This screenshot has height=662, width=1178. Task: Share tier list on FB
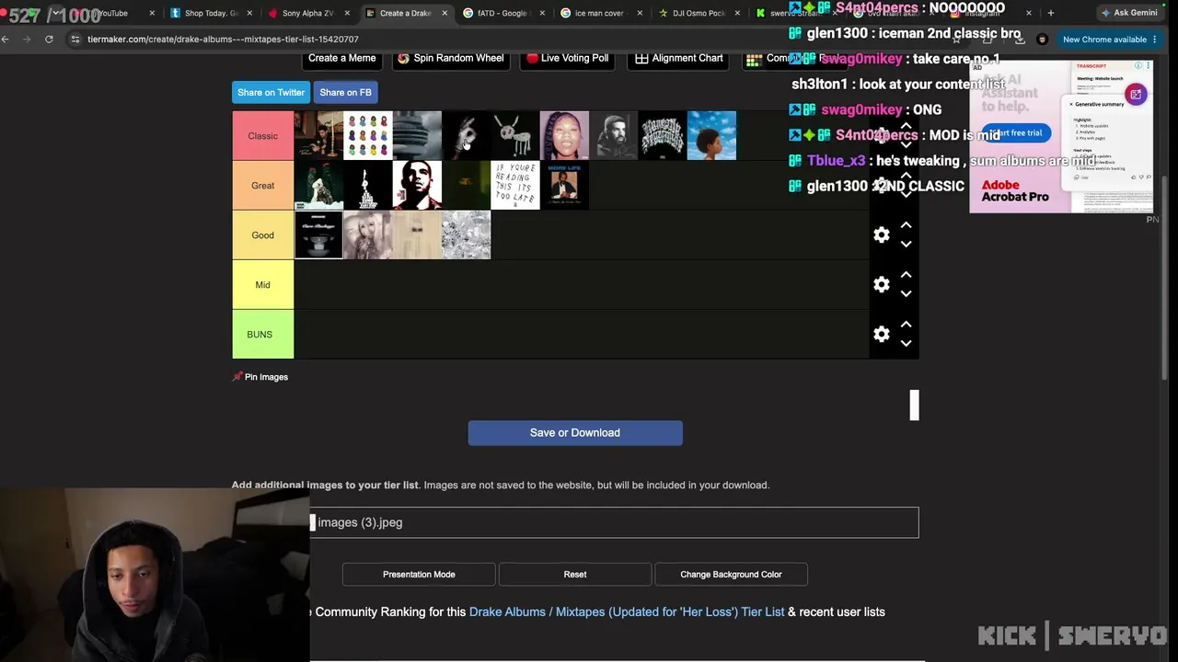(x=345, y=93)
